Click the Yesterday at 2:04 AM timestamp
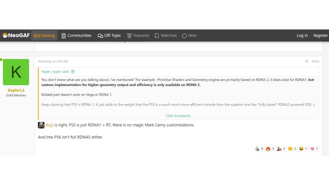The width and height of the screenshot is (329, 185). [53, 61]
